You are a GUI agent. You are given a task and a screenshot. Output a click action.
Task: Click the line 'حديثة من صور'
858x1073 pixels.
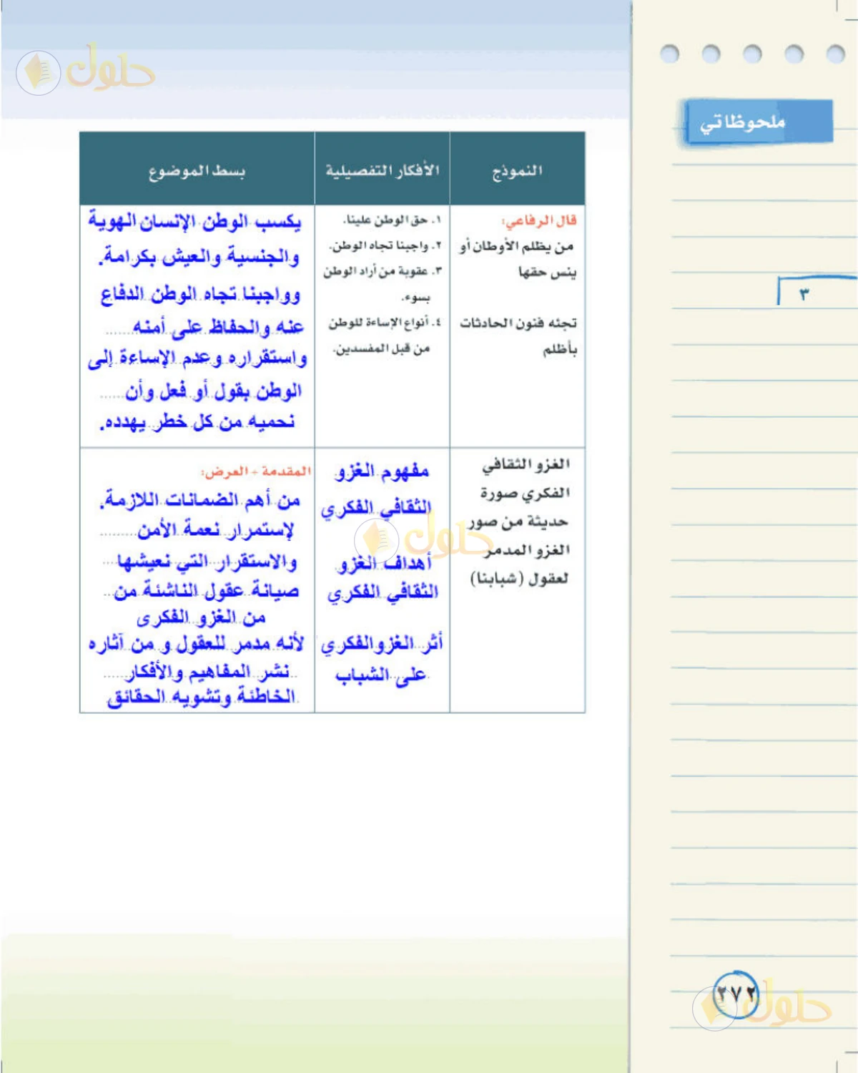coord(518,522)
